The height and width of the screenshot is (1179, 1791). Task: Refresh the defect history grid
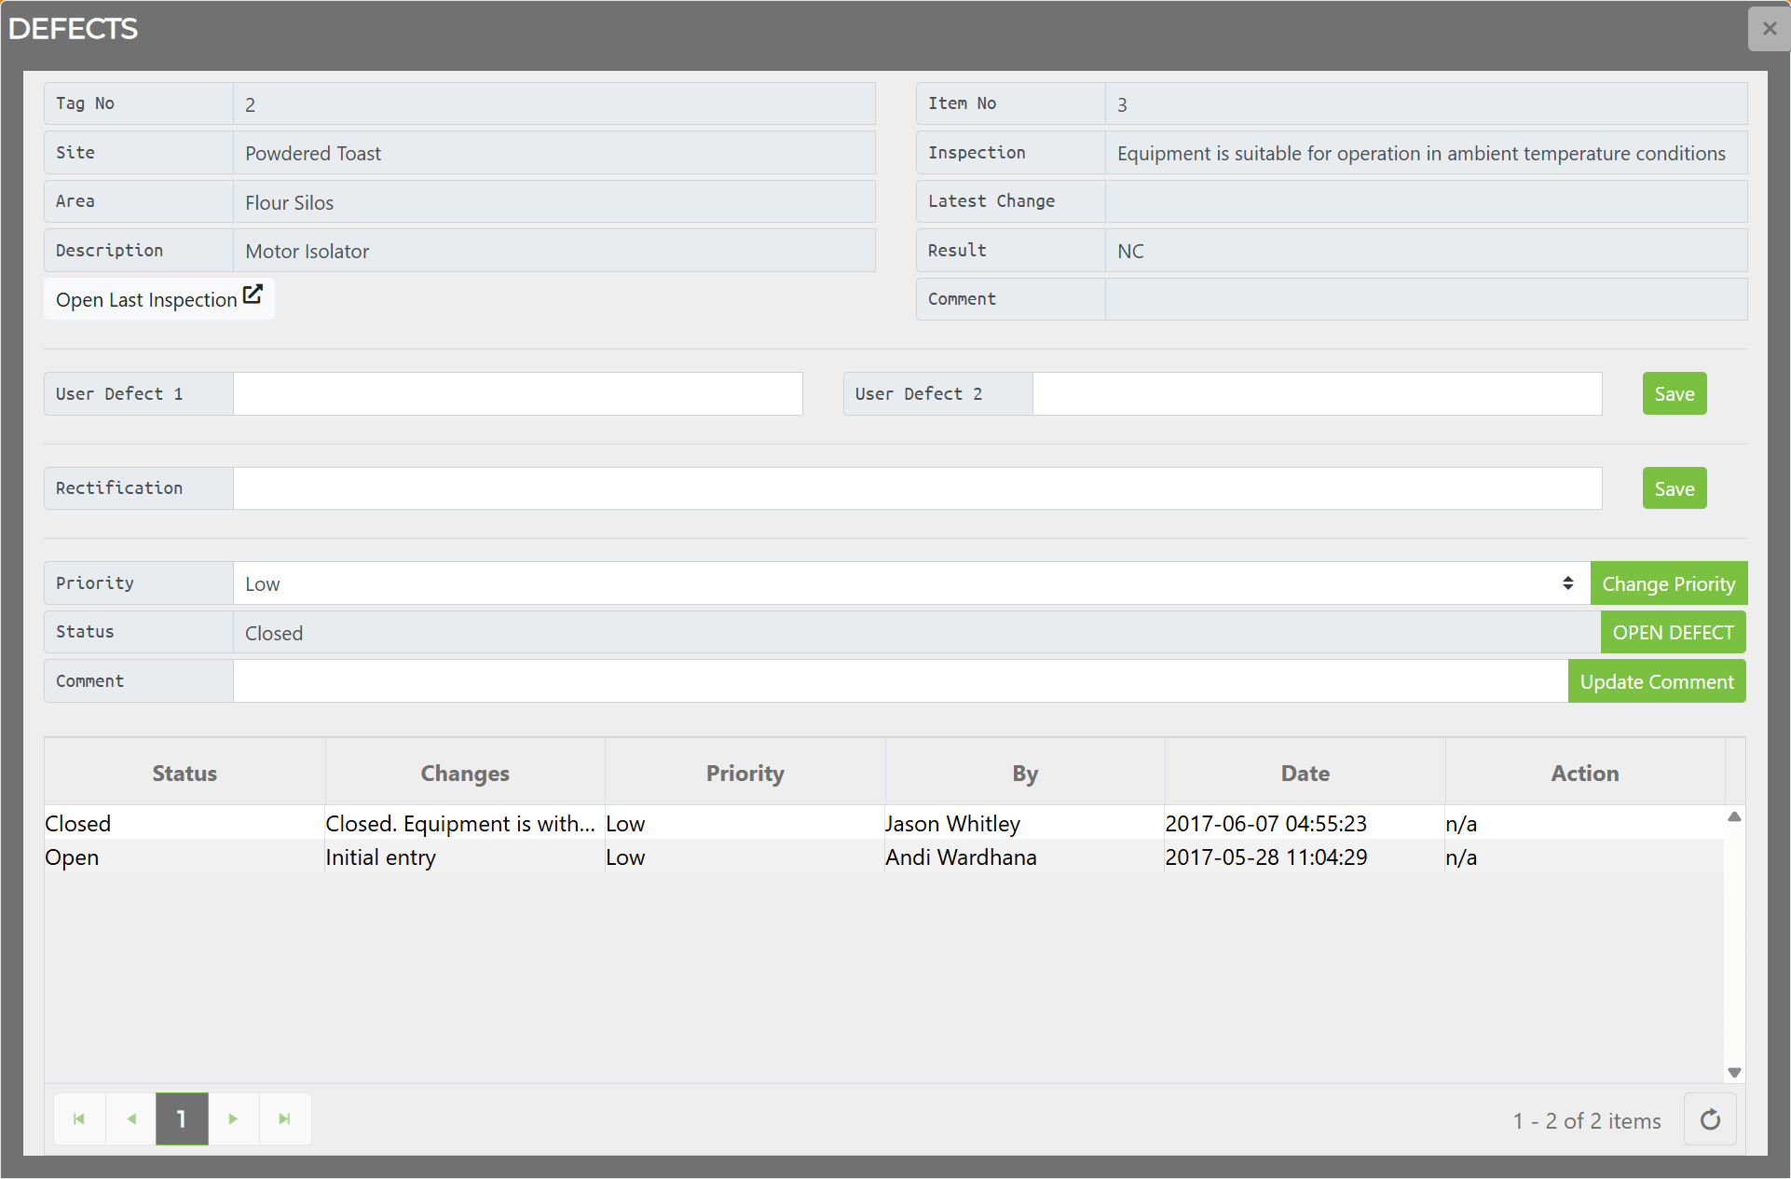1710,1119
